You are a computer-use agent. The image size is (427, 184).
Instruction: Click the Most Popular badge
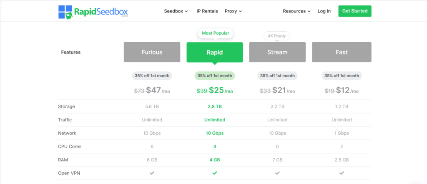tap(216, 33)
